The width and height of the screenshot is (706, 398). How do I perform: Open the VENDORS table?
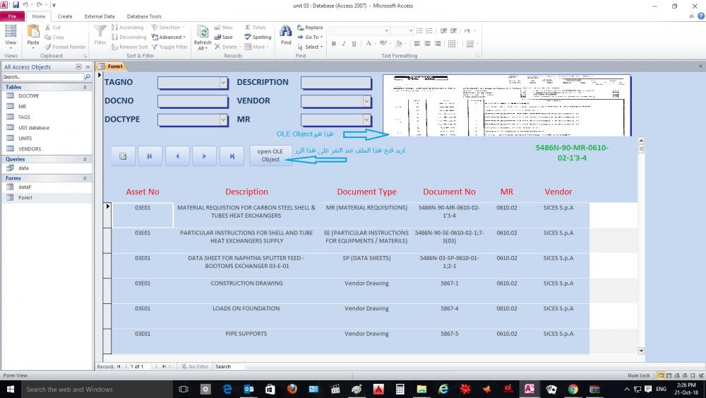coord(29,148)
